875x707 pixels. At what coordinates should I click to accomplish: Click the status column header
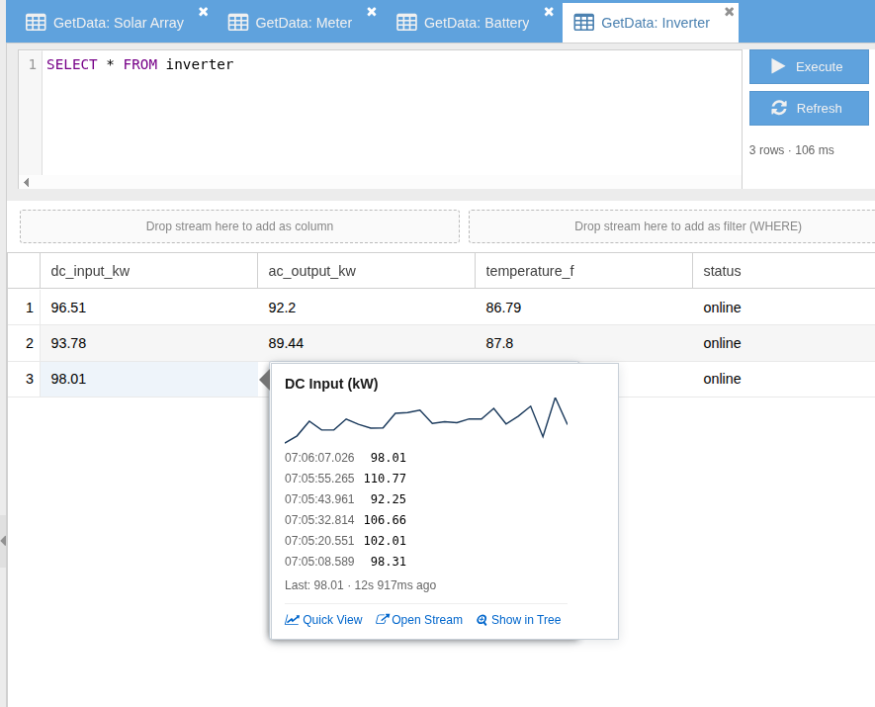click(783, 271)
